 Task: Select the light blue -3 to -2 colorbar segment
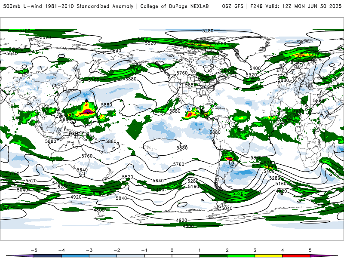pyautogui.click(x=103, y=256)
